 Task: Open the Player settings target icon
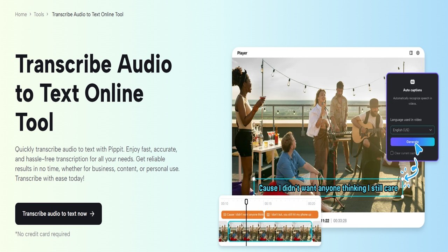418,53
